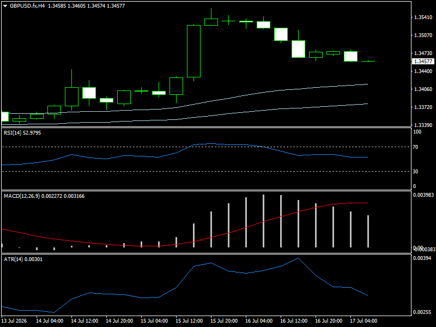Click the 14 Jul 12:00 time label
The height and width of the screenshot is (327, 436).
pos(84,320)
